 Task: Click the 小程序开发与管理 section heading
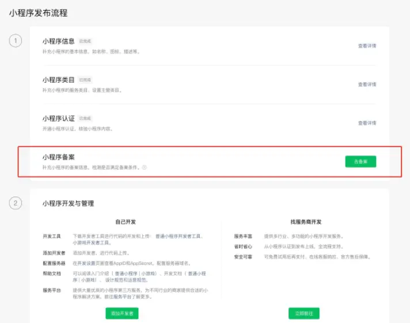pos(68,203)
